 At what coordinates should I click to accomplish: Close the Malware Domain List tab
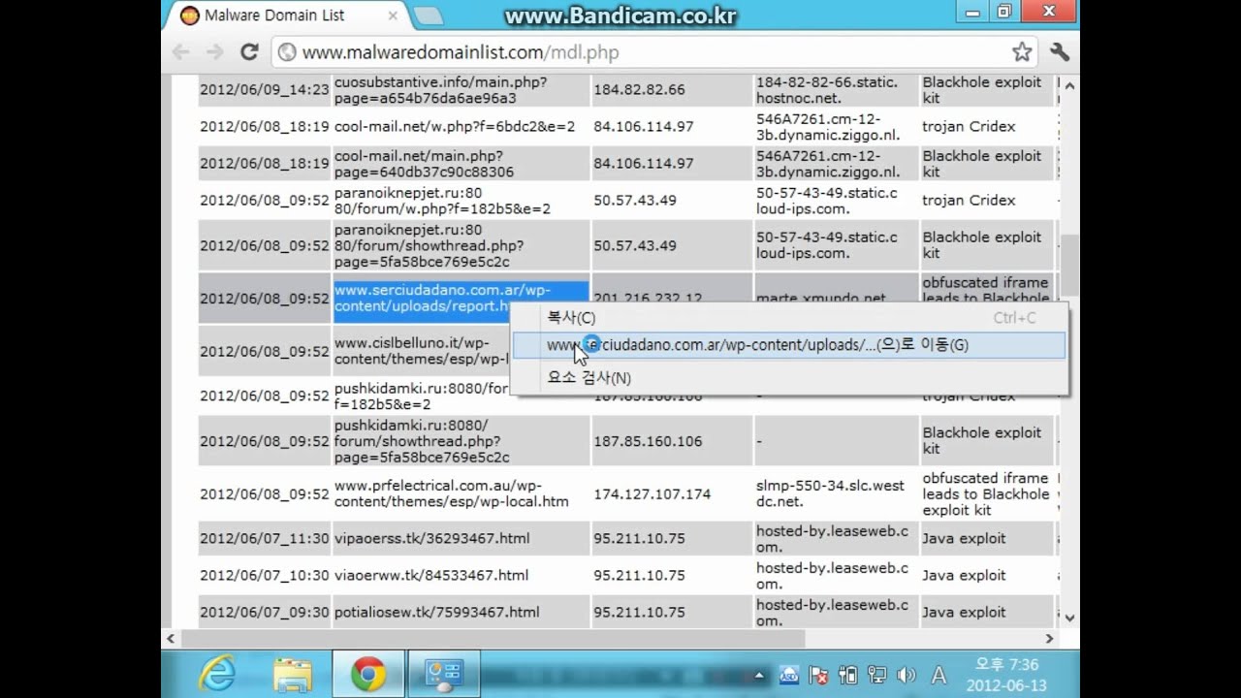coord(393,16)
